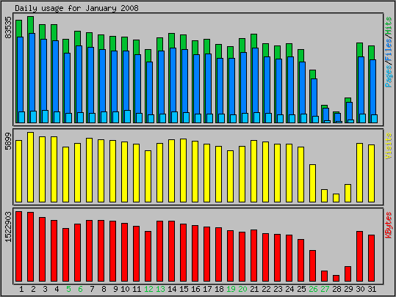396x297 pixels.
Task: Click day label 24 on the x-axis
Action: coord(289,289)
